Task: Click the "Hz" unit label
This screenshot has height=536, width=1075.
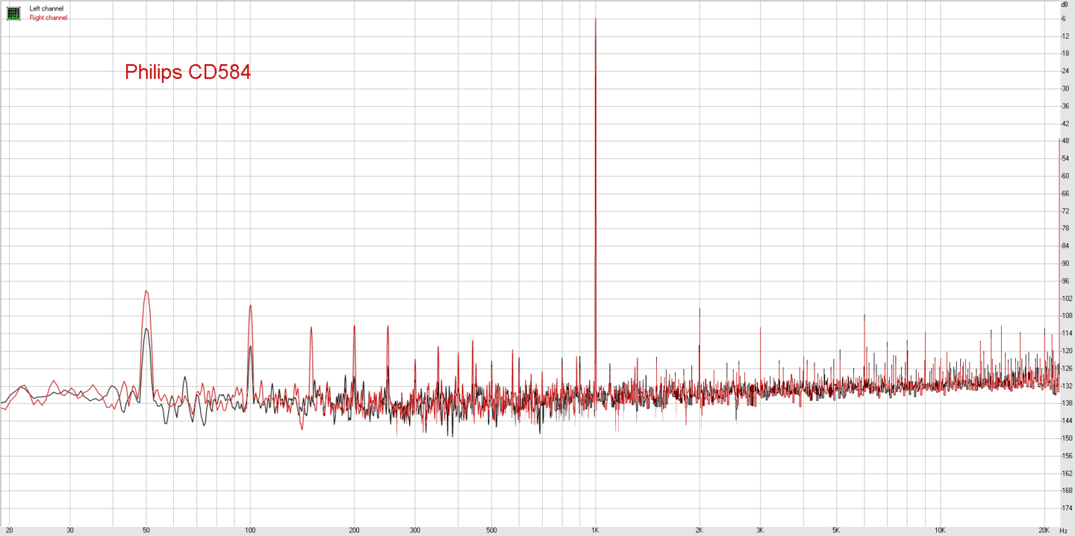Action: [1064, 530]
